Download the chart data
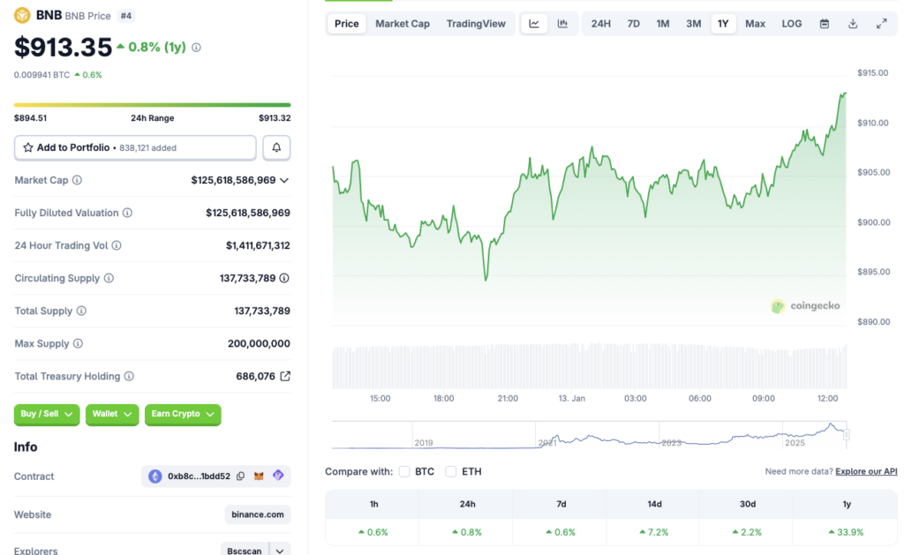904x555 pixels. pyautogui.click(x=852, y=24)
